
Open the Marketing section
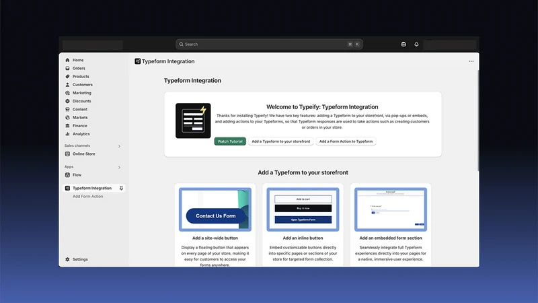(81, 93)
